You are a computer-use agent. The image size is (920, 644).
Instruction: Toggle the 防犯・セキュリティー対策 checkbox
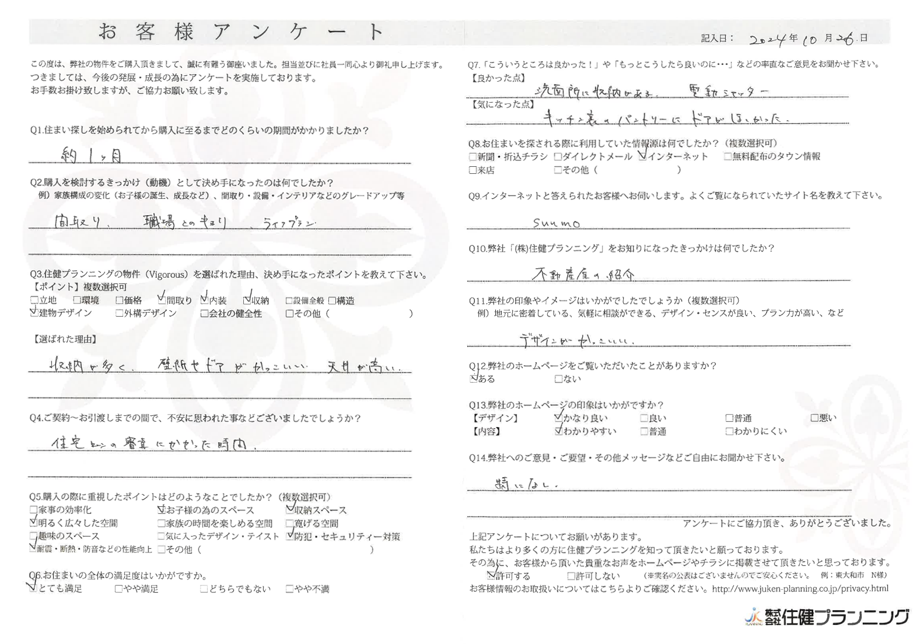pos(290,536)
